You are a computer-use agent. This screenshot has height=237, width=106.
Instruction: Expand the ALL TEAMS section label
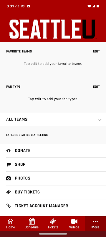pos(17,119)
